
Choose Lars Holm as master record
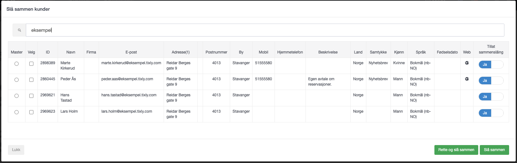16,112
